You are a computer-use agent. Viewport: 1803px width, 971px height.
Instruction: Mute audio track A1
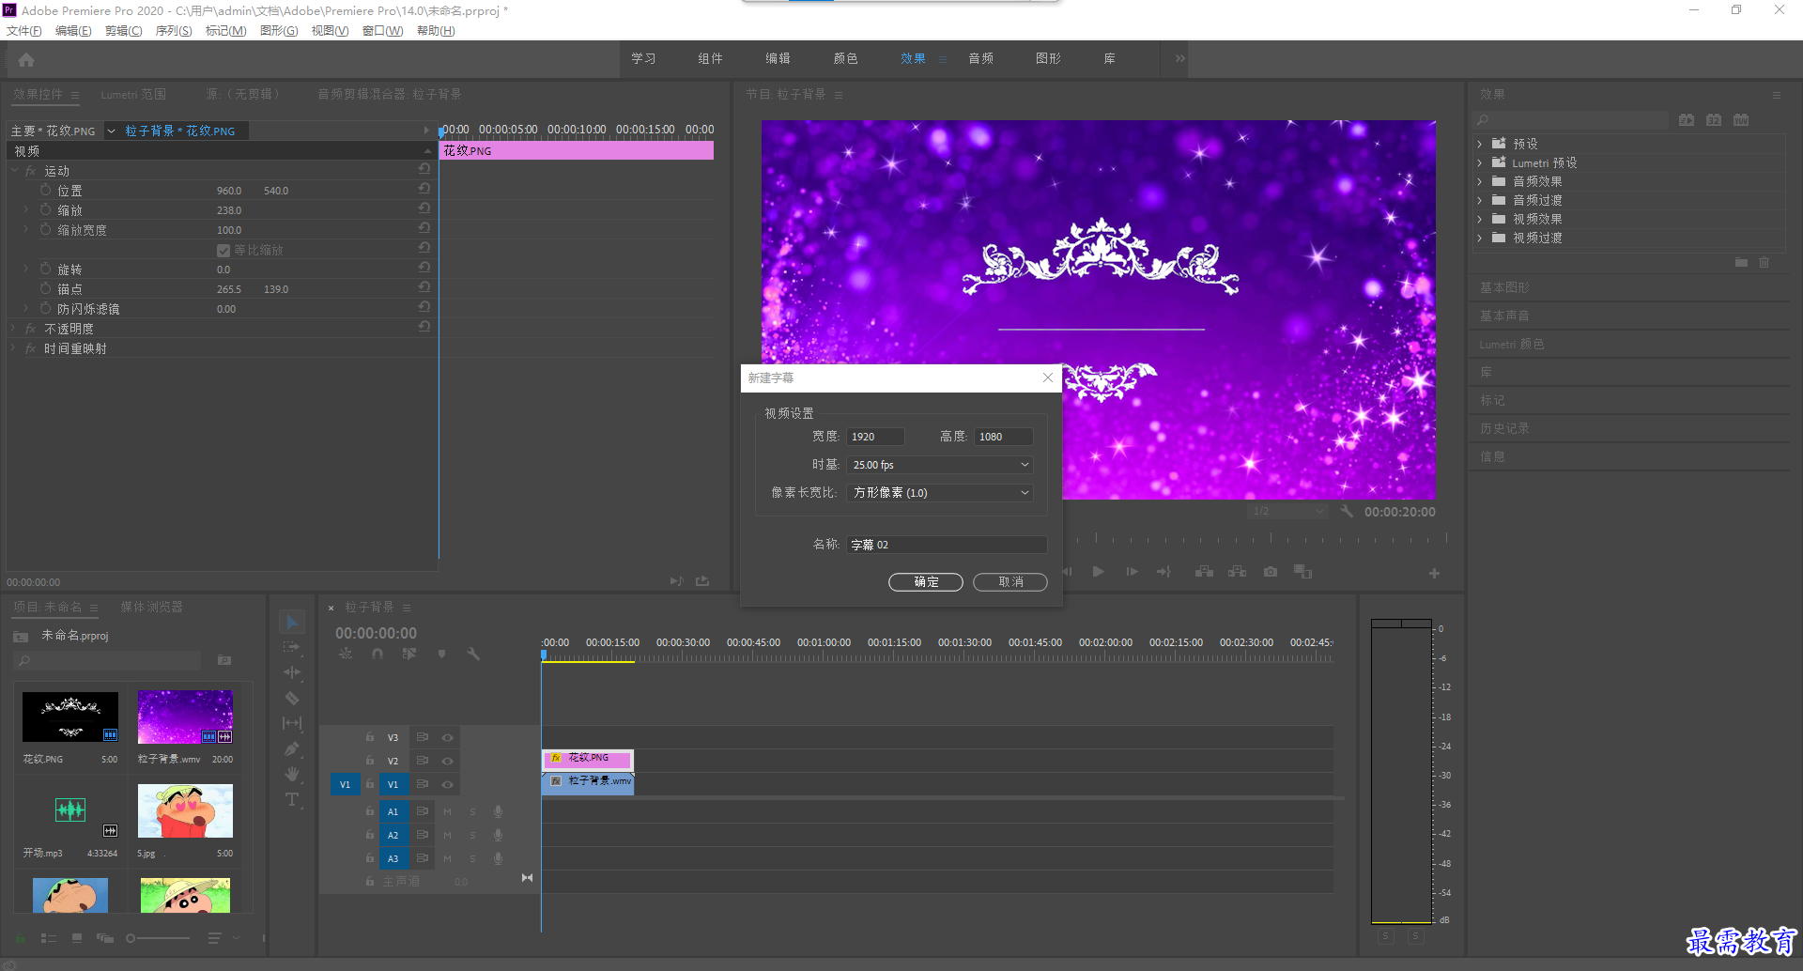(x=447, y=811)
